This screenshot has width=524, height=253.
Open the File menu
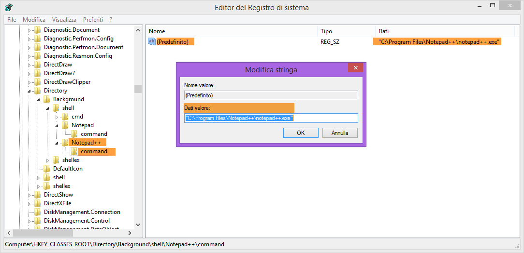click(x=12, y=20)
